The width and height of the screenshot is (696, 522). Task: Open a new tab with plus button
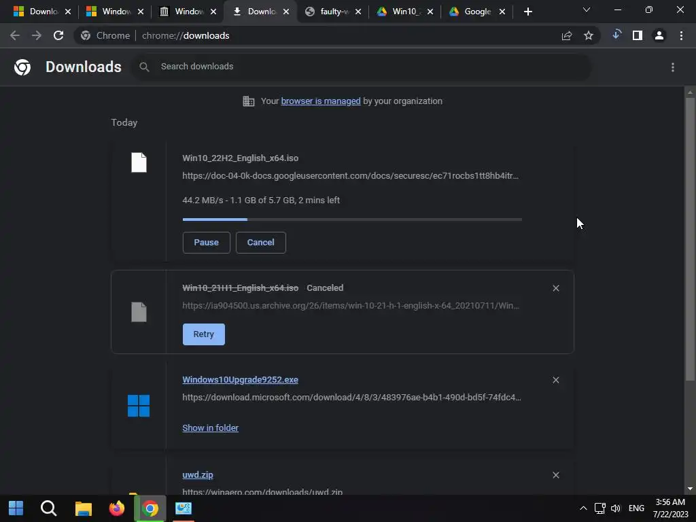point(527,12)
